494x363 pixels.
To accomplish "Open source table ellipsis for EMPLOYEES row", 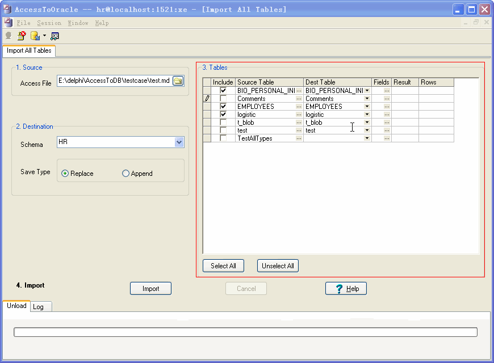I will point(299,107).
